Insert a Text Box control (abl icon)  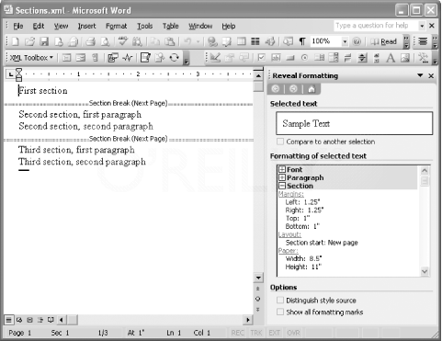(x=276, y=58)
